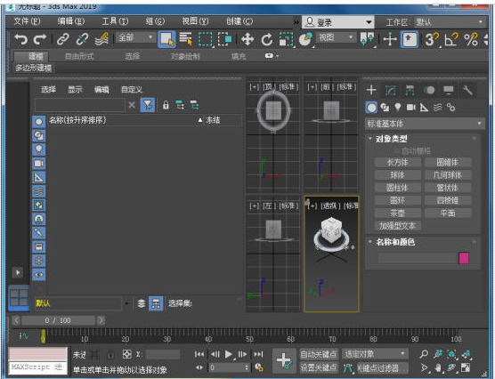Activate the Select and Link tool

coord(63,39)
